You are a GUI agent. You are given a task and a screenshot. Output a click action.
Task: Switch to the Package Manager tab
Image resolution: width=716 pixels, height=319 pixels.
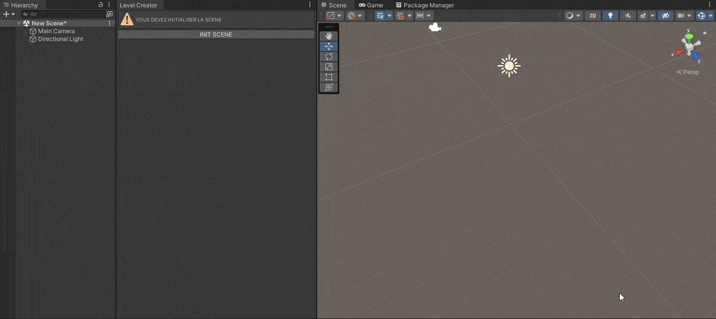point(425,5)
